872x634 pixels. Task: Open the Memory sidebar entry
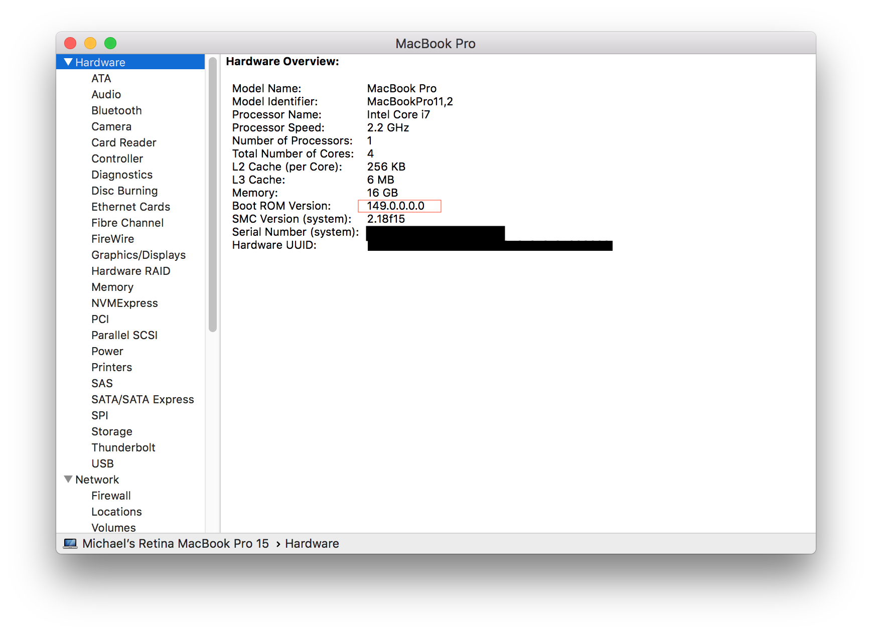[112, 287]
